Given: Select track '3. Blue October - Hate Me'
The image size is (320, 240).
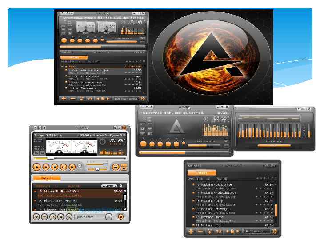Looking at the screenshot, I should (x=78, y=203).
